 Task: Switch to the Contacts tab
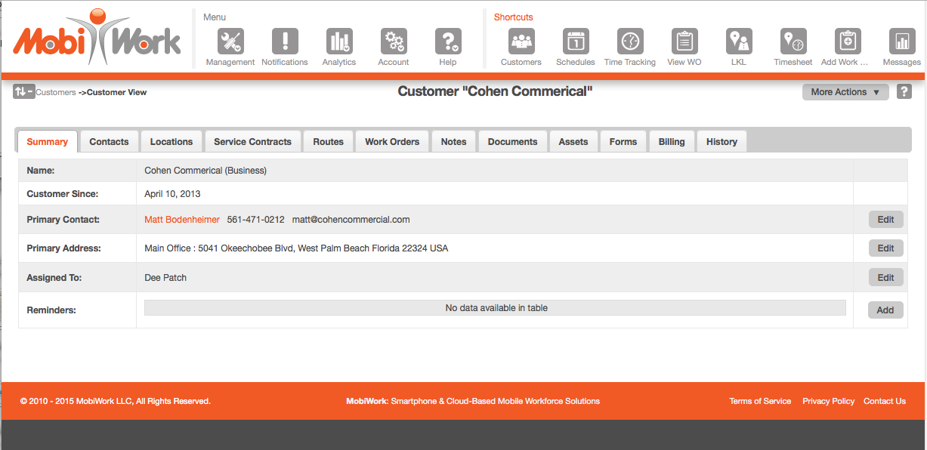tap(109, 141)
